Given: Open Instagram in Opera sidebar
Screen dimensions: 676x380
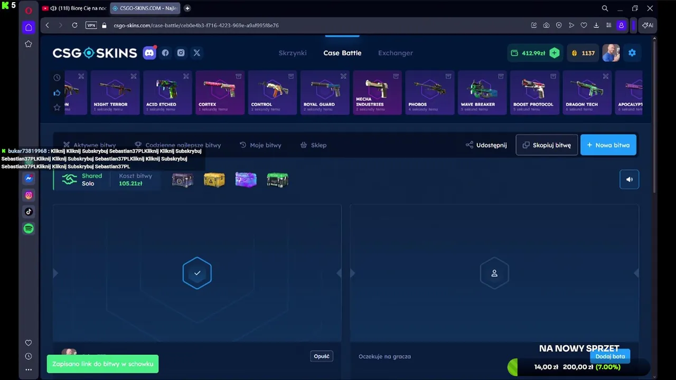Looking at the screenshot, I should point(29,195).
